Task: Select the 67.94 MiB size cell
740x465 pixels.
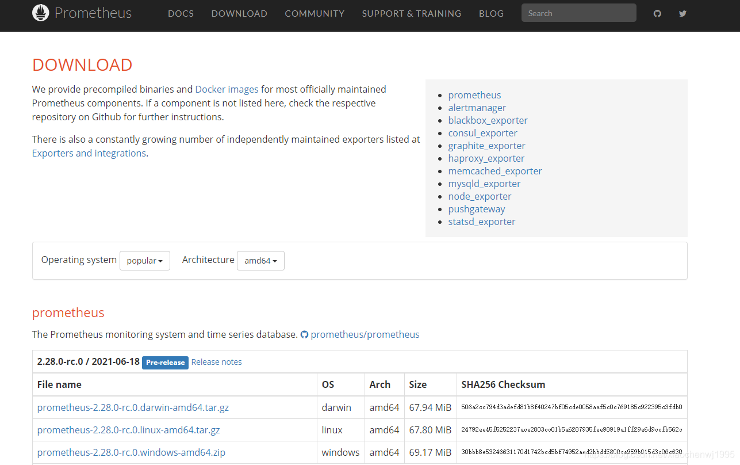Action: [430, 407]
